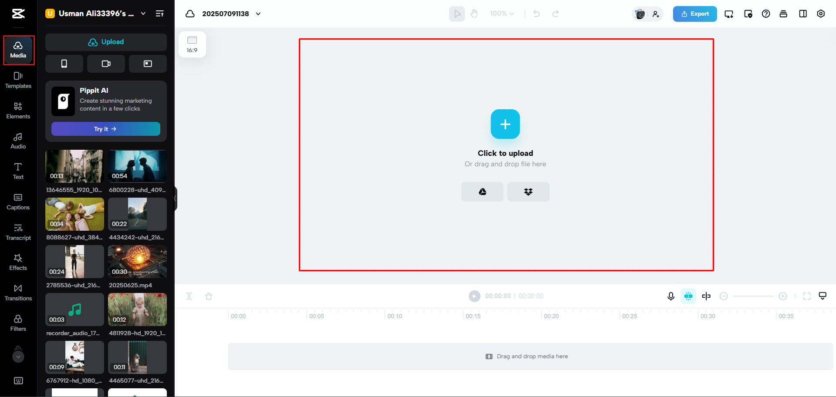Zoom the timeline using the plus control
Image resolution: width=836 pixels, height=397 pixels.
coord(783,296)
